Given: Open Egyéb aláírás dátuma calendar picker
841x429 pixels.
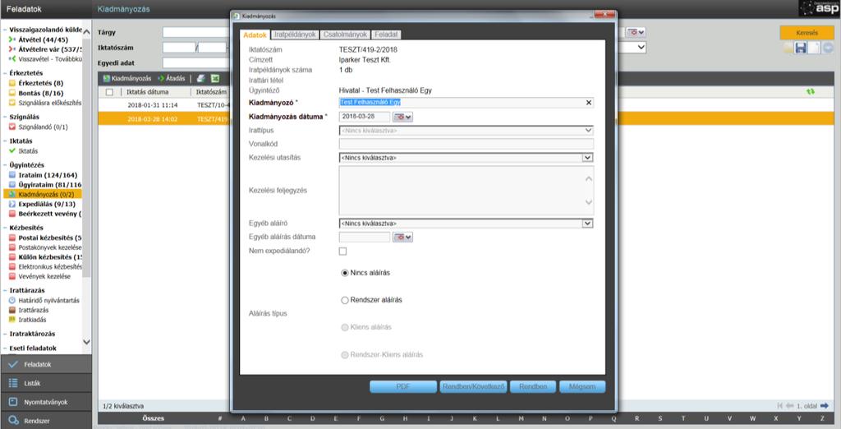Looking at the screenshot, I should pos(402,237).
